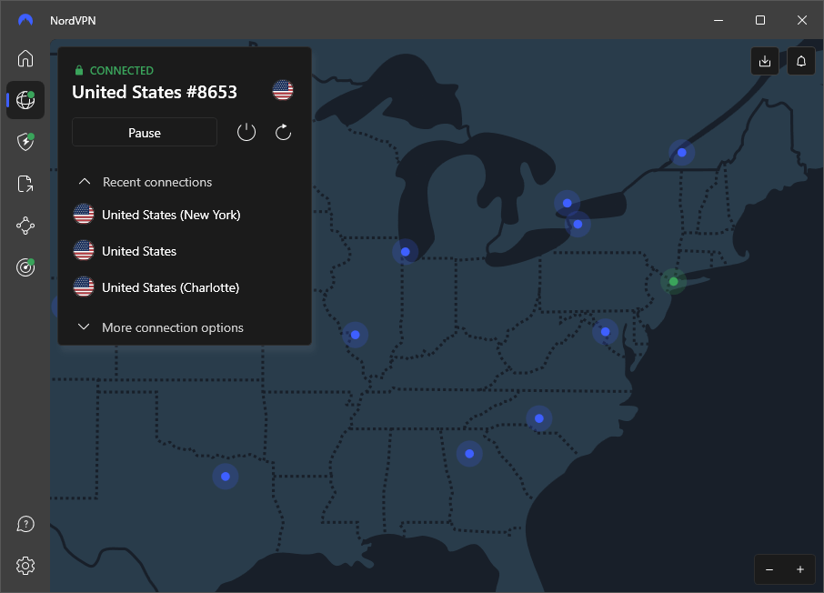
Task: Select the VPN globe icon in the sidebar
Action: pyautogui.click(x=25, y=100)
